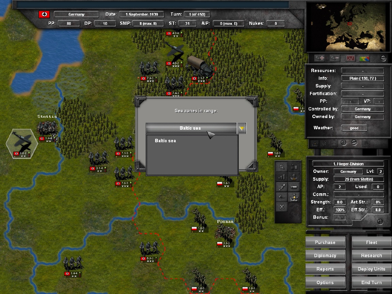Open the Baltic sea dropdown arrow
This screenshot has height=294, width=392.
coord(242,128)
